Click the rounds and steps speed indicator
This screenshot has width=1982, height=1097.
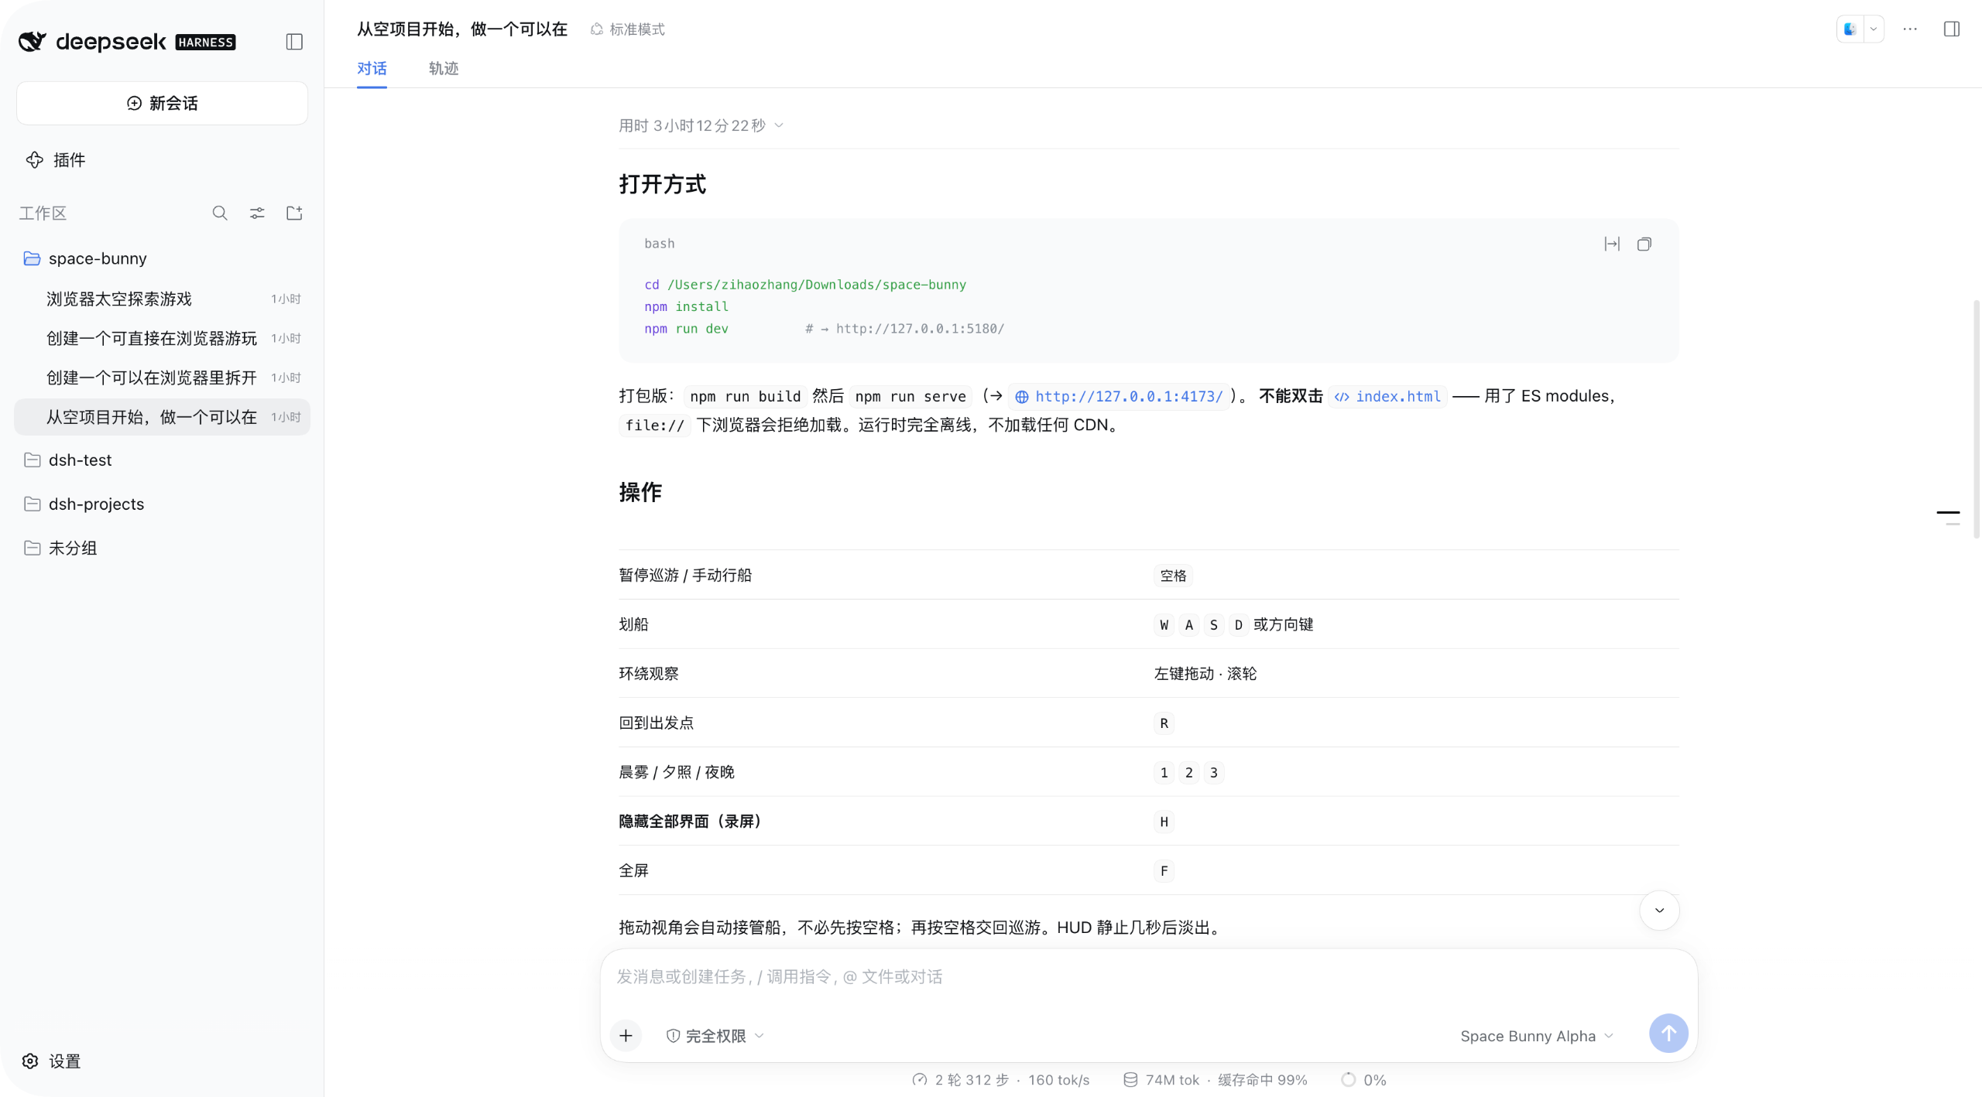point(1001,1080)
